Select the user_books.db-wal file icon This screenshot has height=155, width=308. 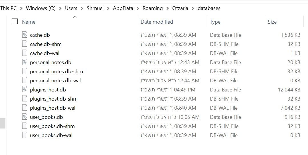tap(25, 135)
